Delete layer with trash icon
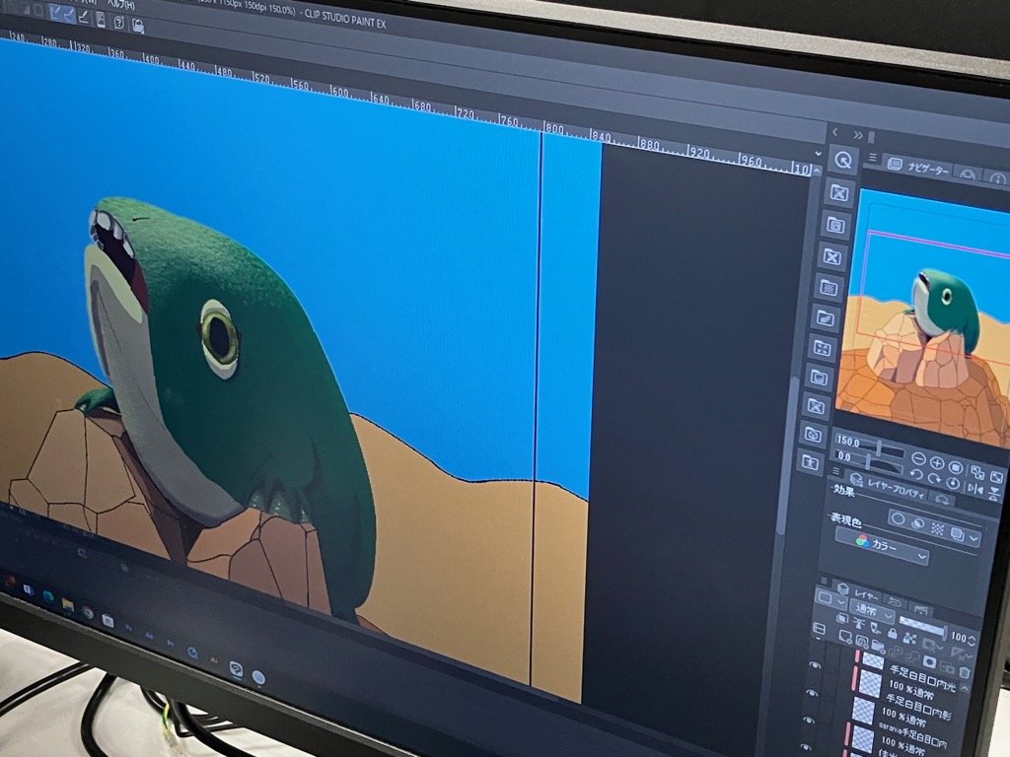The image size is (1010, 757). click(964, 672)
